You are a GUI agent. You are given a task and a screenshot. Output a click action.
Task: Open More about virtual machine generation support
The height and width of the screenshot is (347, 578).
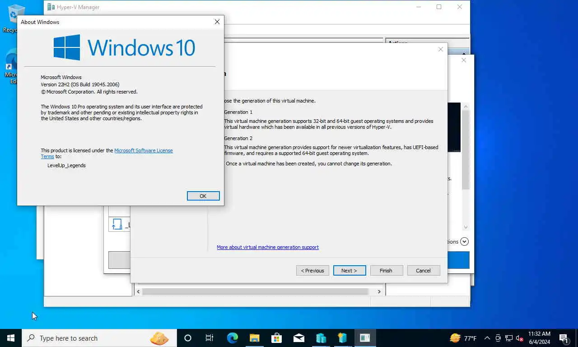pyautogui.click(x=268, y=247)
